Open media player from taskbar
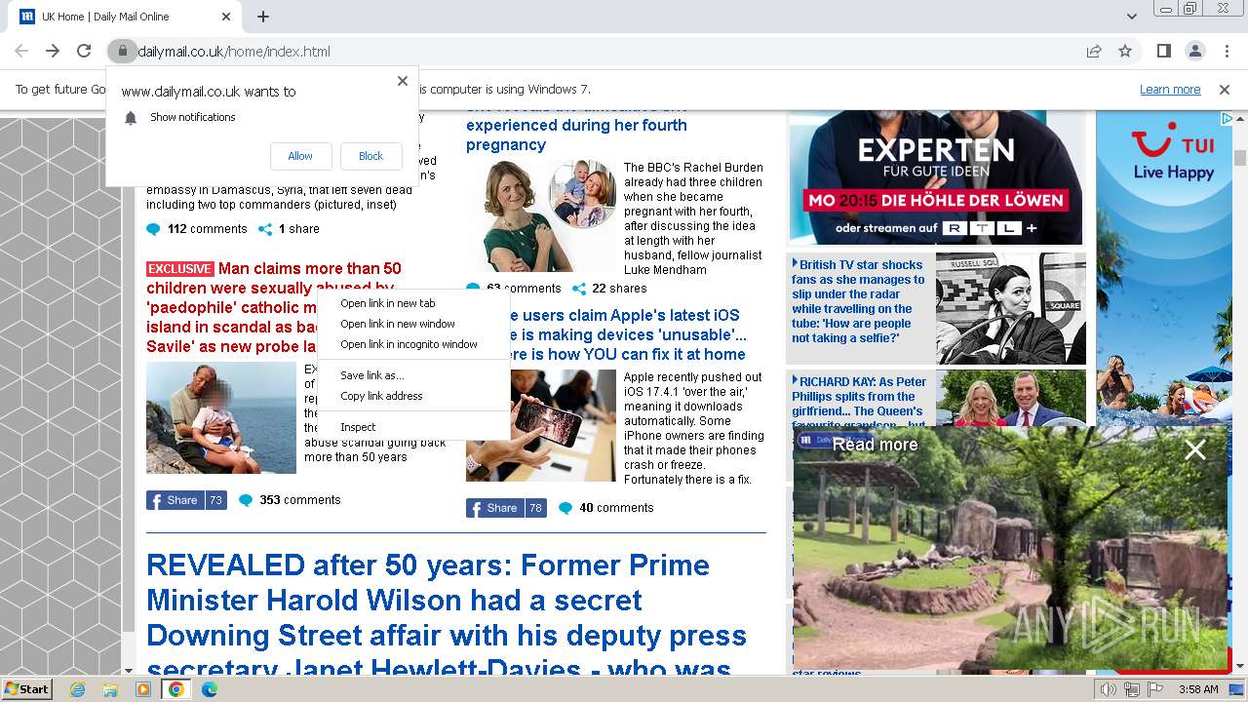1248x702 pixels. tap(143, 689)
